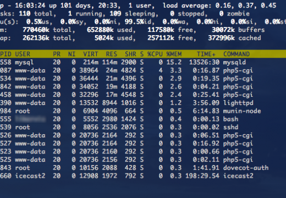Screen dimensions: 286x198
Task: Click icecast2 time '198:29.54'
Action: click(x=202, y=175)
